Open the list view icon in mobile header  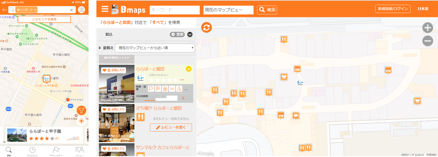(81, 10)
